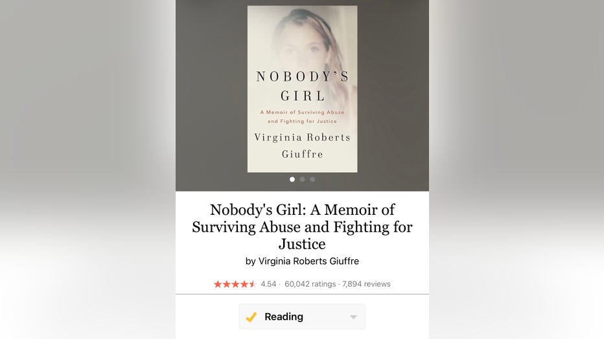
Task: Select the first rating star
Action: click(218, 284)
